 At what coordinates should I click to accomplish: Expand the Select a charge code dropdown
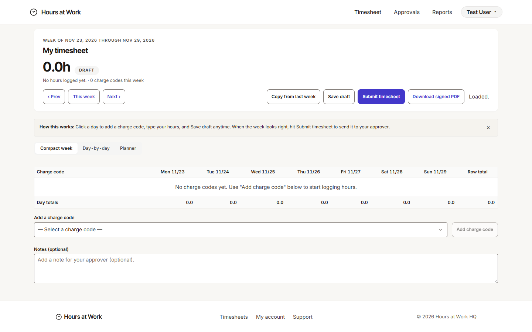point(241,230)
